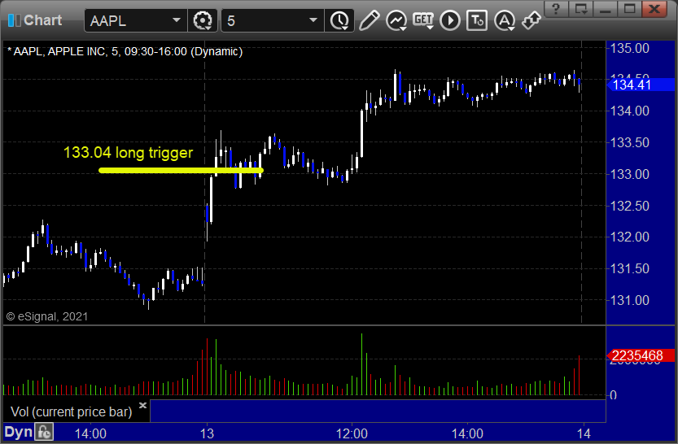The height and width of the screenshot is (444, 678).
Task: Click the help question mark button
Action: pyautogui.click(x=556, y=9)
